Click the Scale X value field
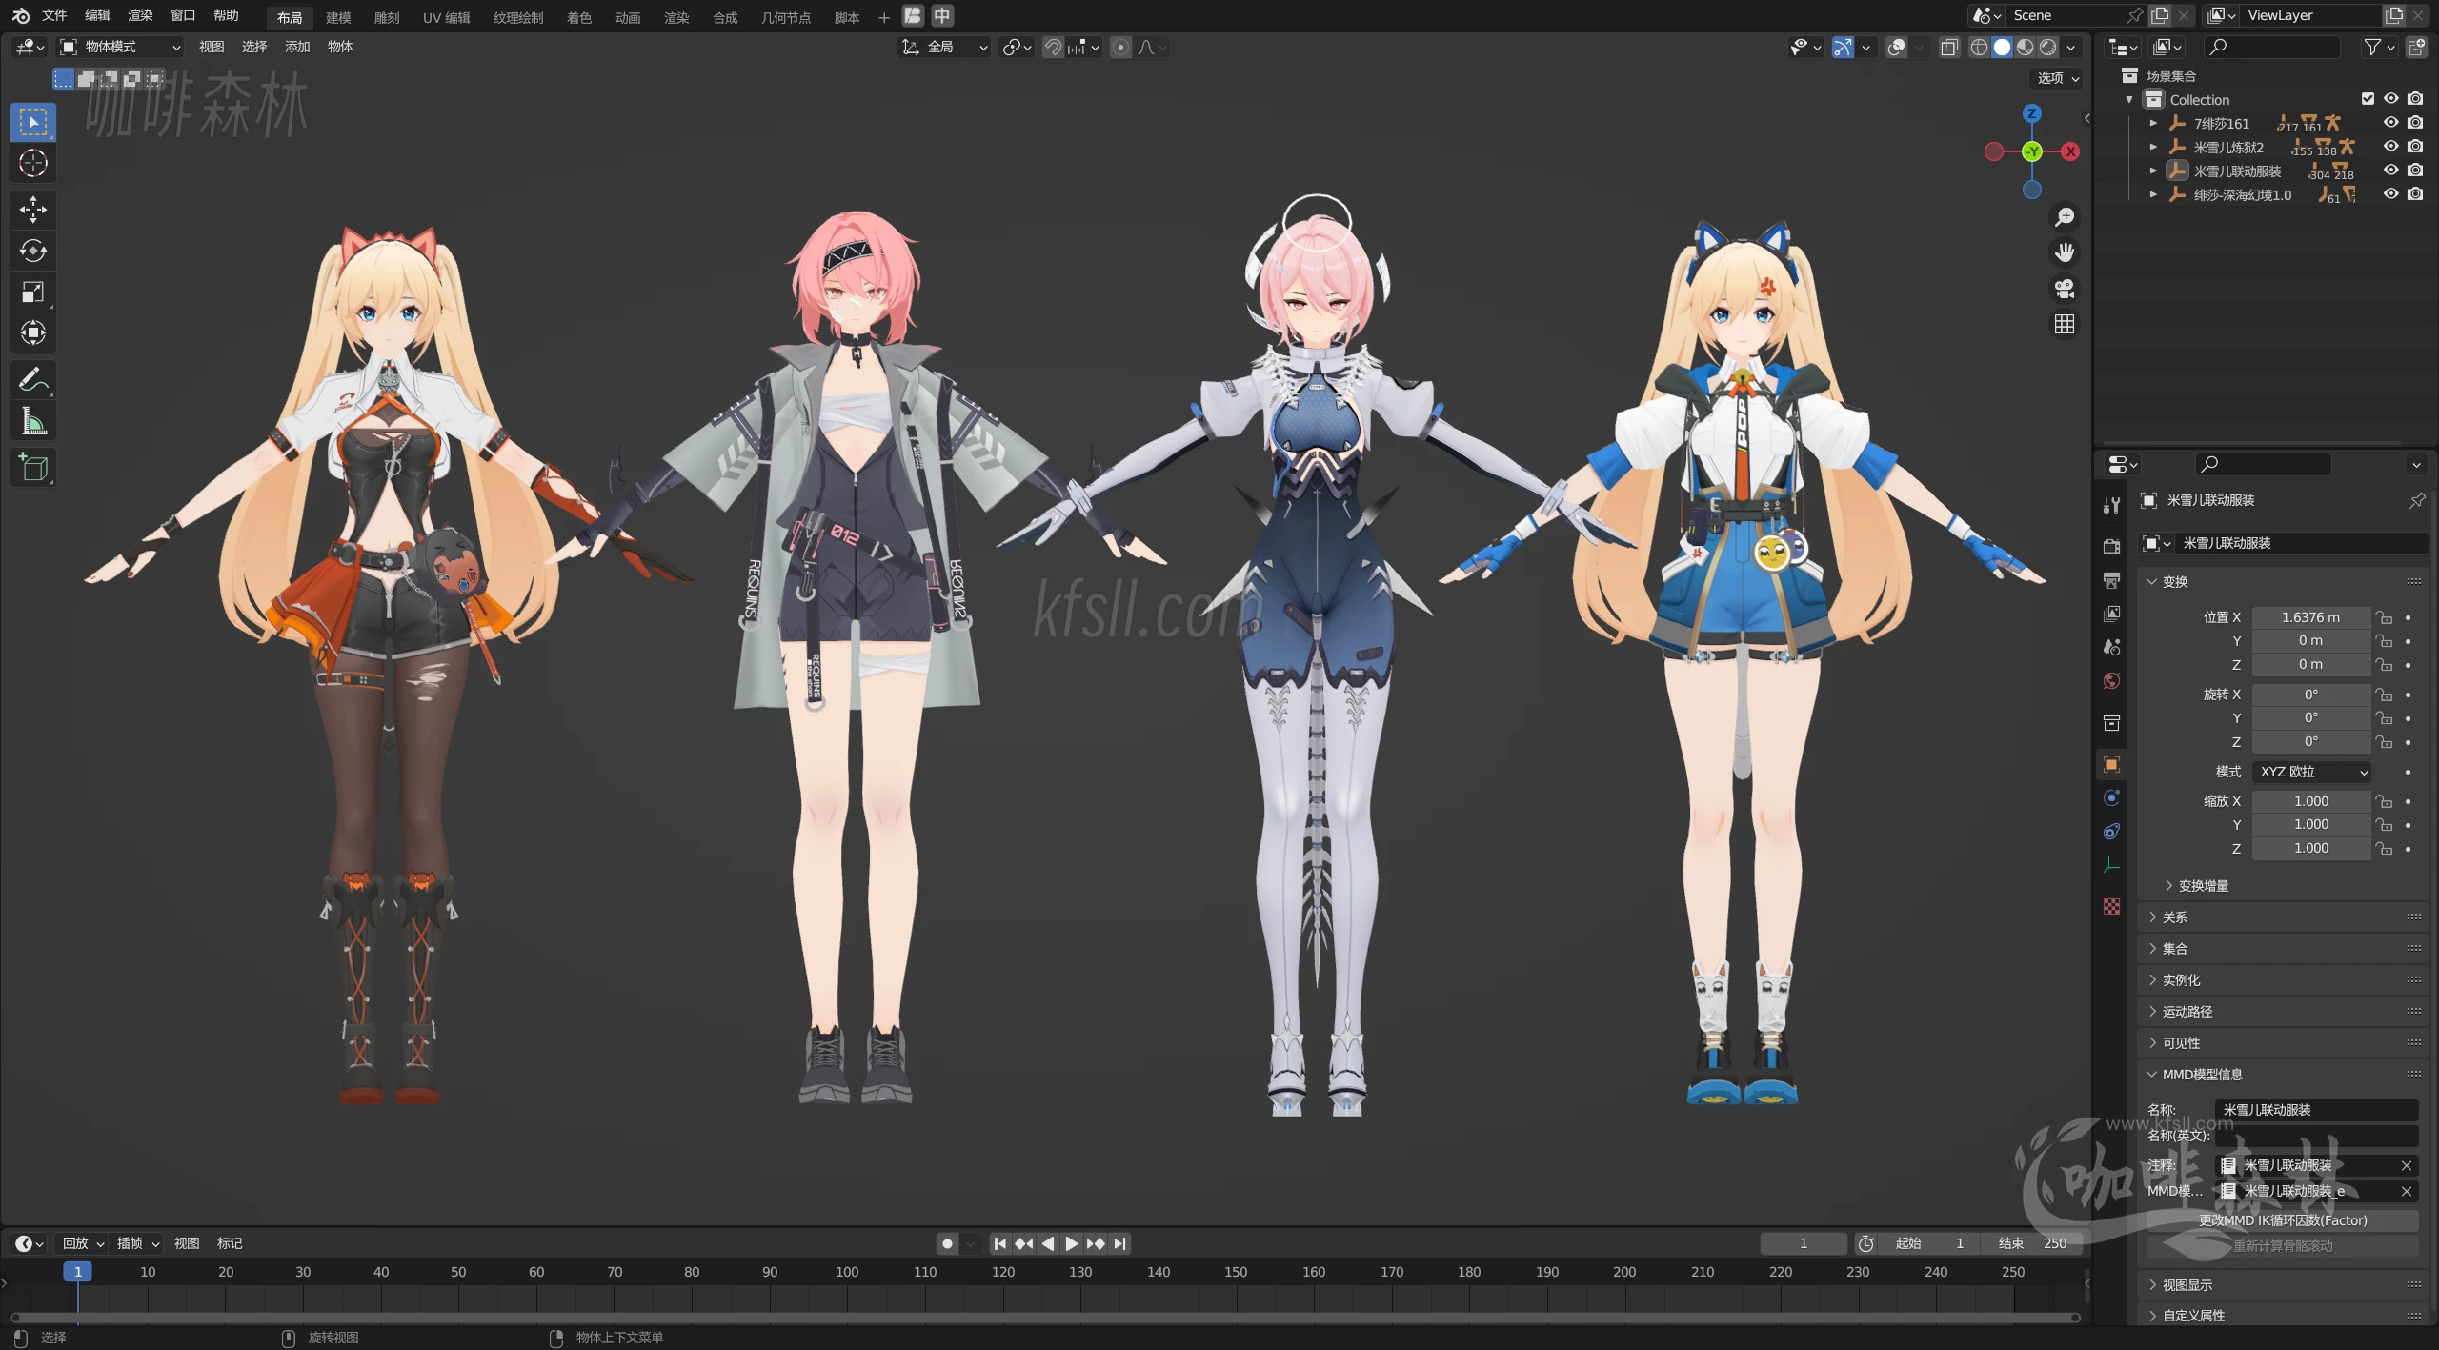Screen dimensions: 2439x1350 tap(2311, 801)
